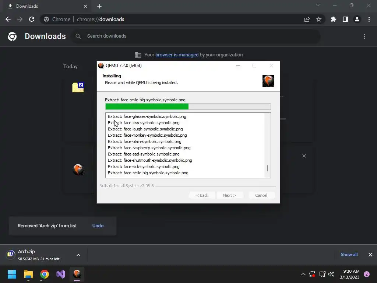Select log line 'face-sick-symbolic.symbolic.png'
The width and height of the screenshot is (377, 283).
coord(144,167)
